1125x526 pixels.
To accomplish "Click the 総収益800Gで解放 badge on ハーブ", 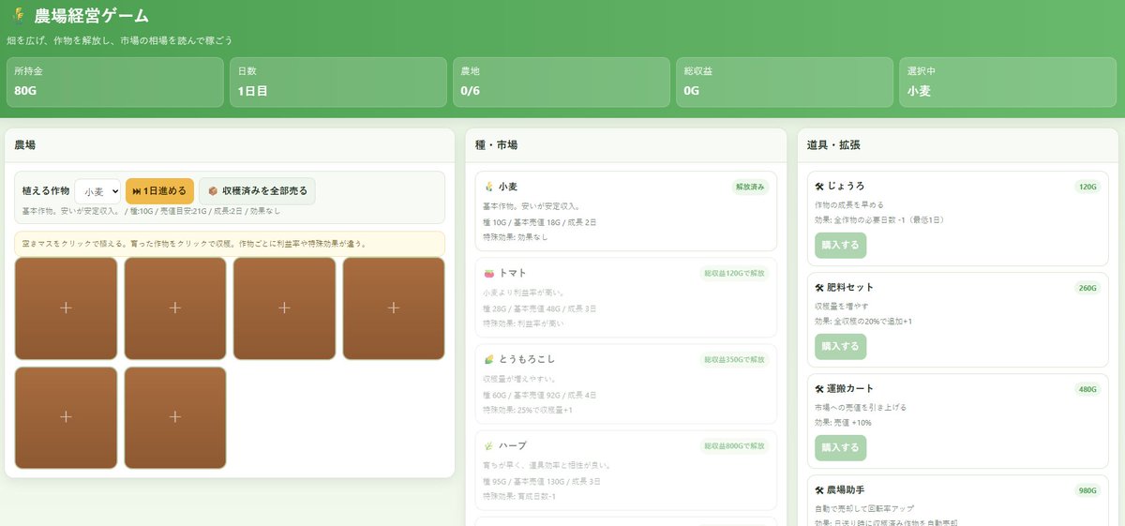I will coord(734,445).
